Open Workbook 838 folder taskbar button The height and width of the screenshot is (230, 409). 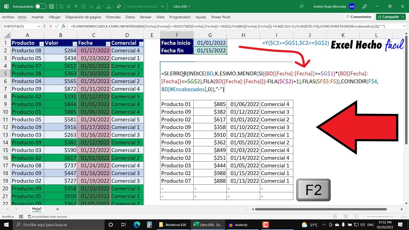[173, 225]
